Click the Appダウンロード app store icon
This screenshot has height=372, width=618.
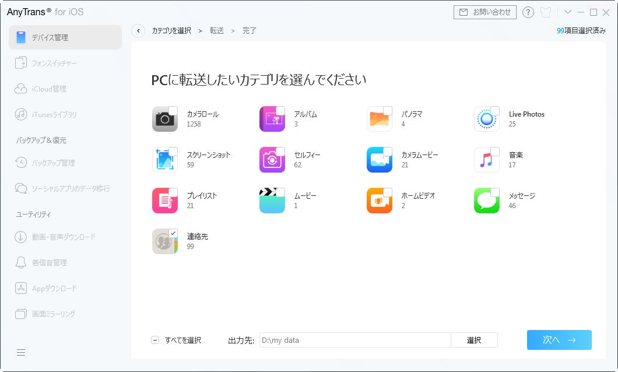click(x=21, y=288)
